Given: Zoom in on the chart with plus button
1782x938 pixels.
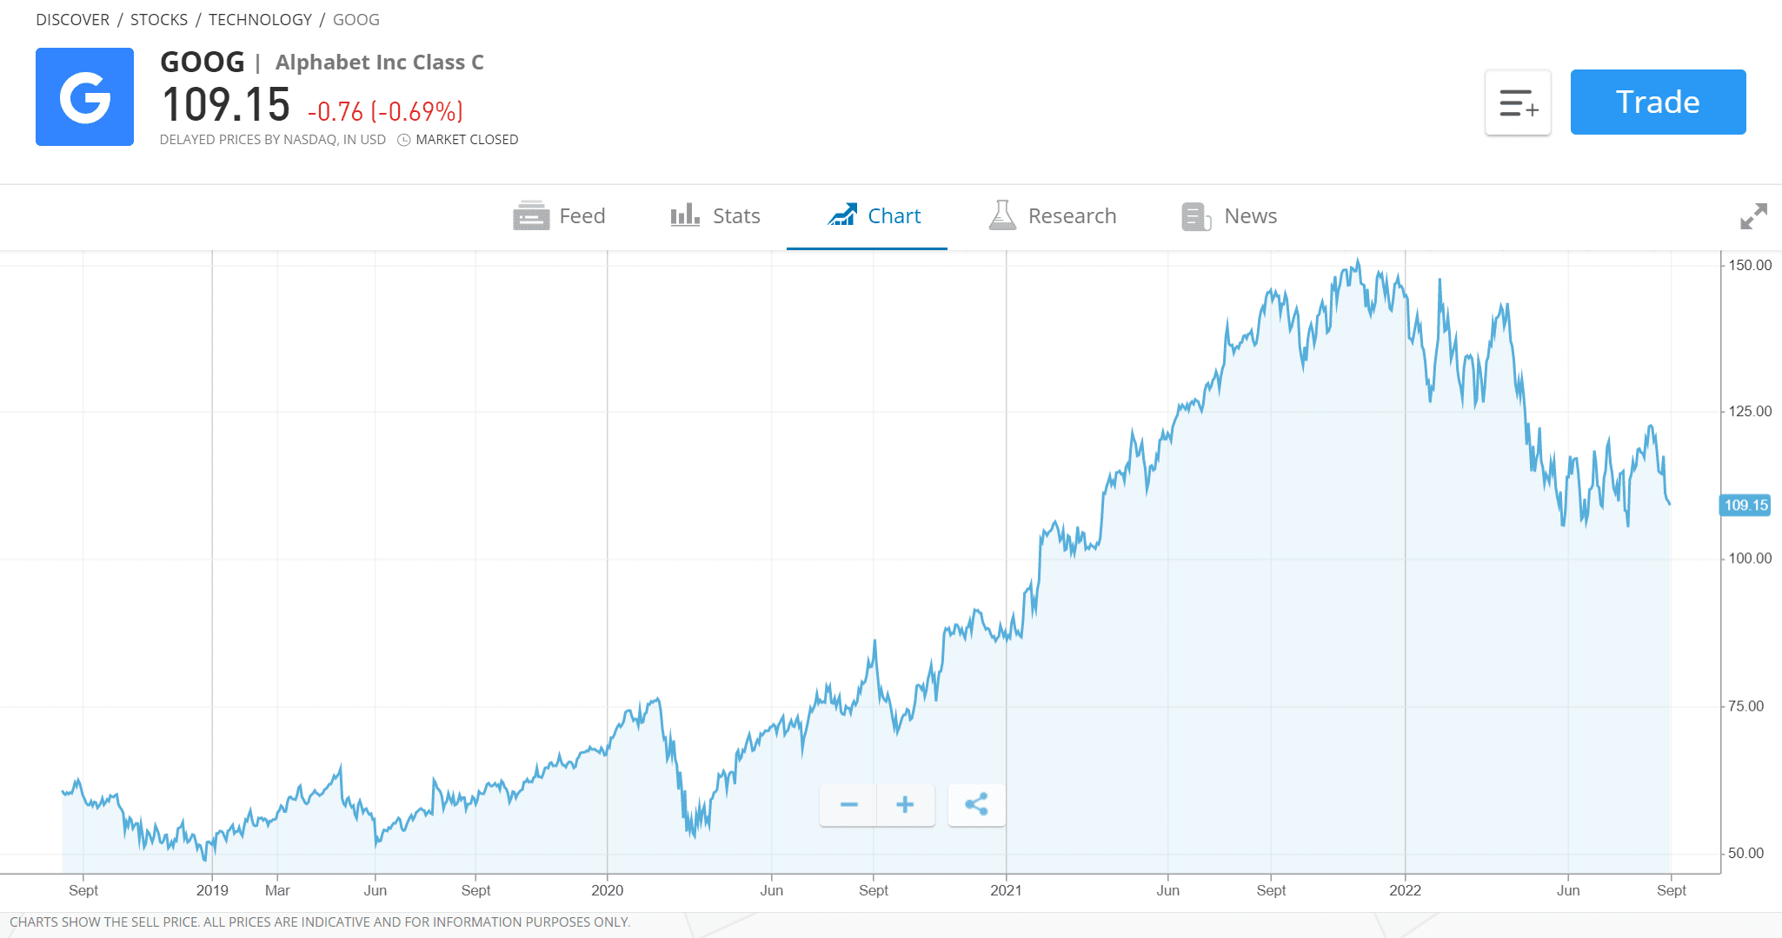Looking at the screenshot, I should tap(905, 805).
